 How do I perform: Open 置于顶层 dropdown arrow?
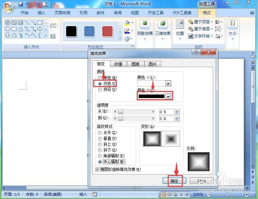coord(212,22)
